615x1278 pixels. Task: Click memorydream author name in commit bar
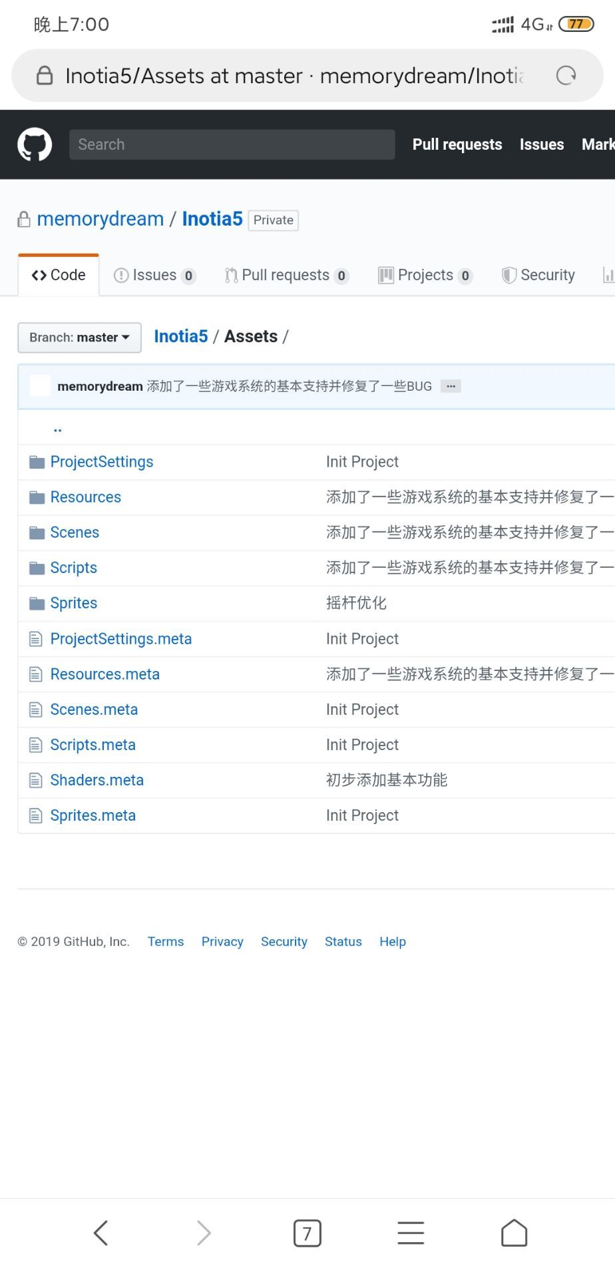click(x=100, y=386)
